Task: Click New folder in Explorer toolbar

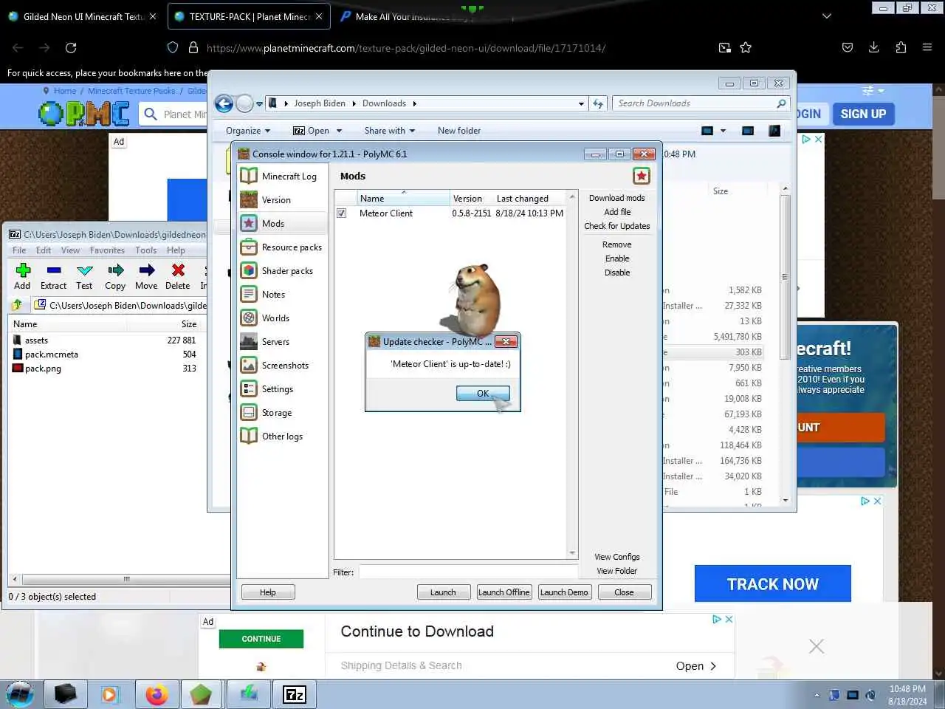Action: tap(459, 131)
